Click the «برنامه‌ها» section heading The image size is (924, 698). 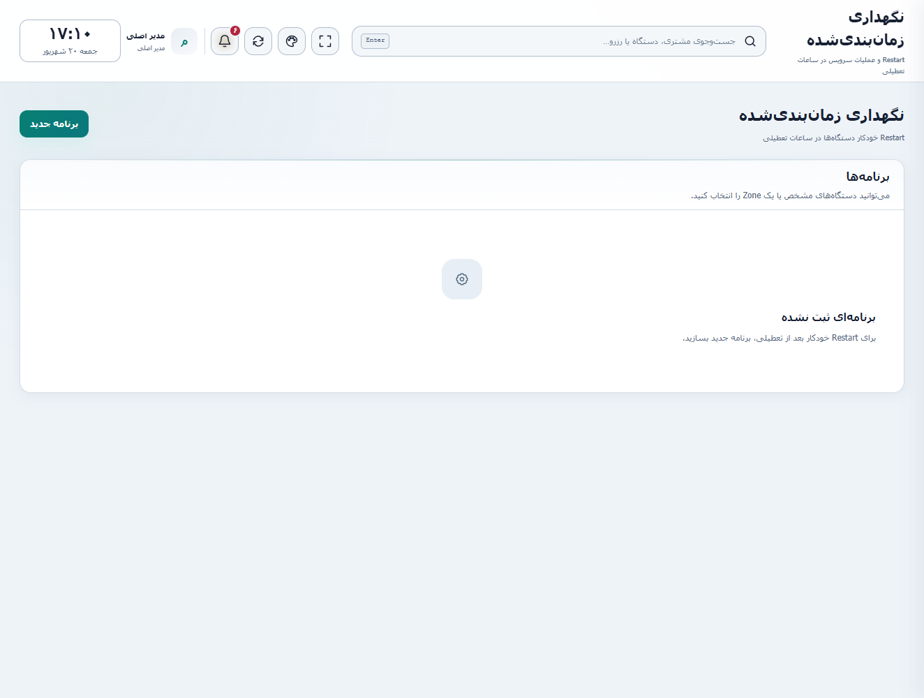point(868,177)
